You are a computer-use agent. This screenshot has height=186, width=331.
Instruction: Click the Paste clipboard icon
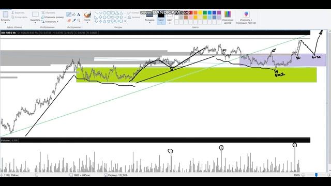(5, 14)
